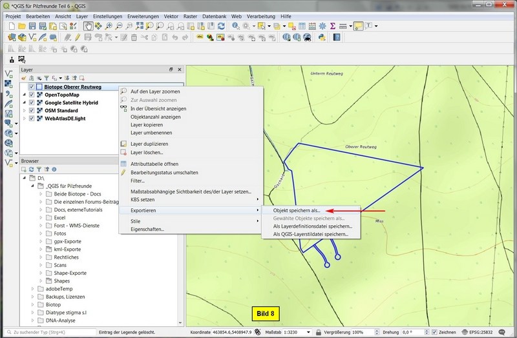
Task: Expand the Shapes folder in Browser
Action: (x=41, y=281)
